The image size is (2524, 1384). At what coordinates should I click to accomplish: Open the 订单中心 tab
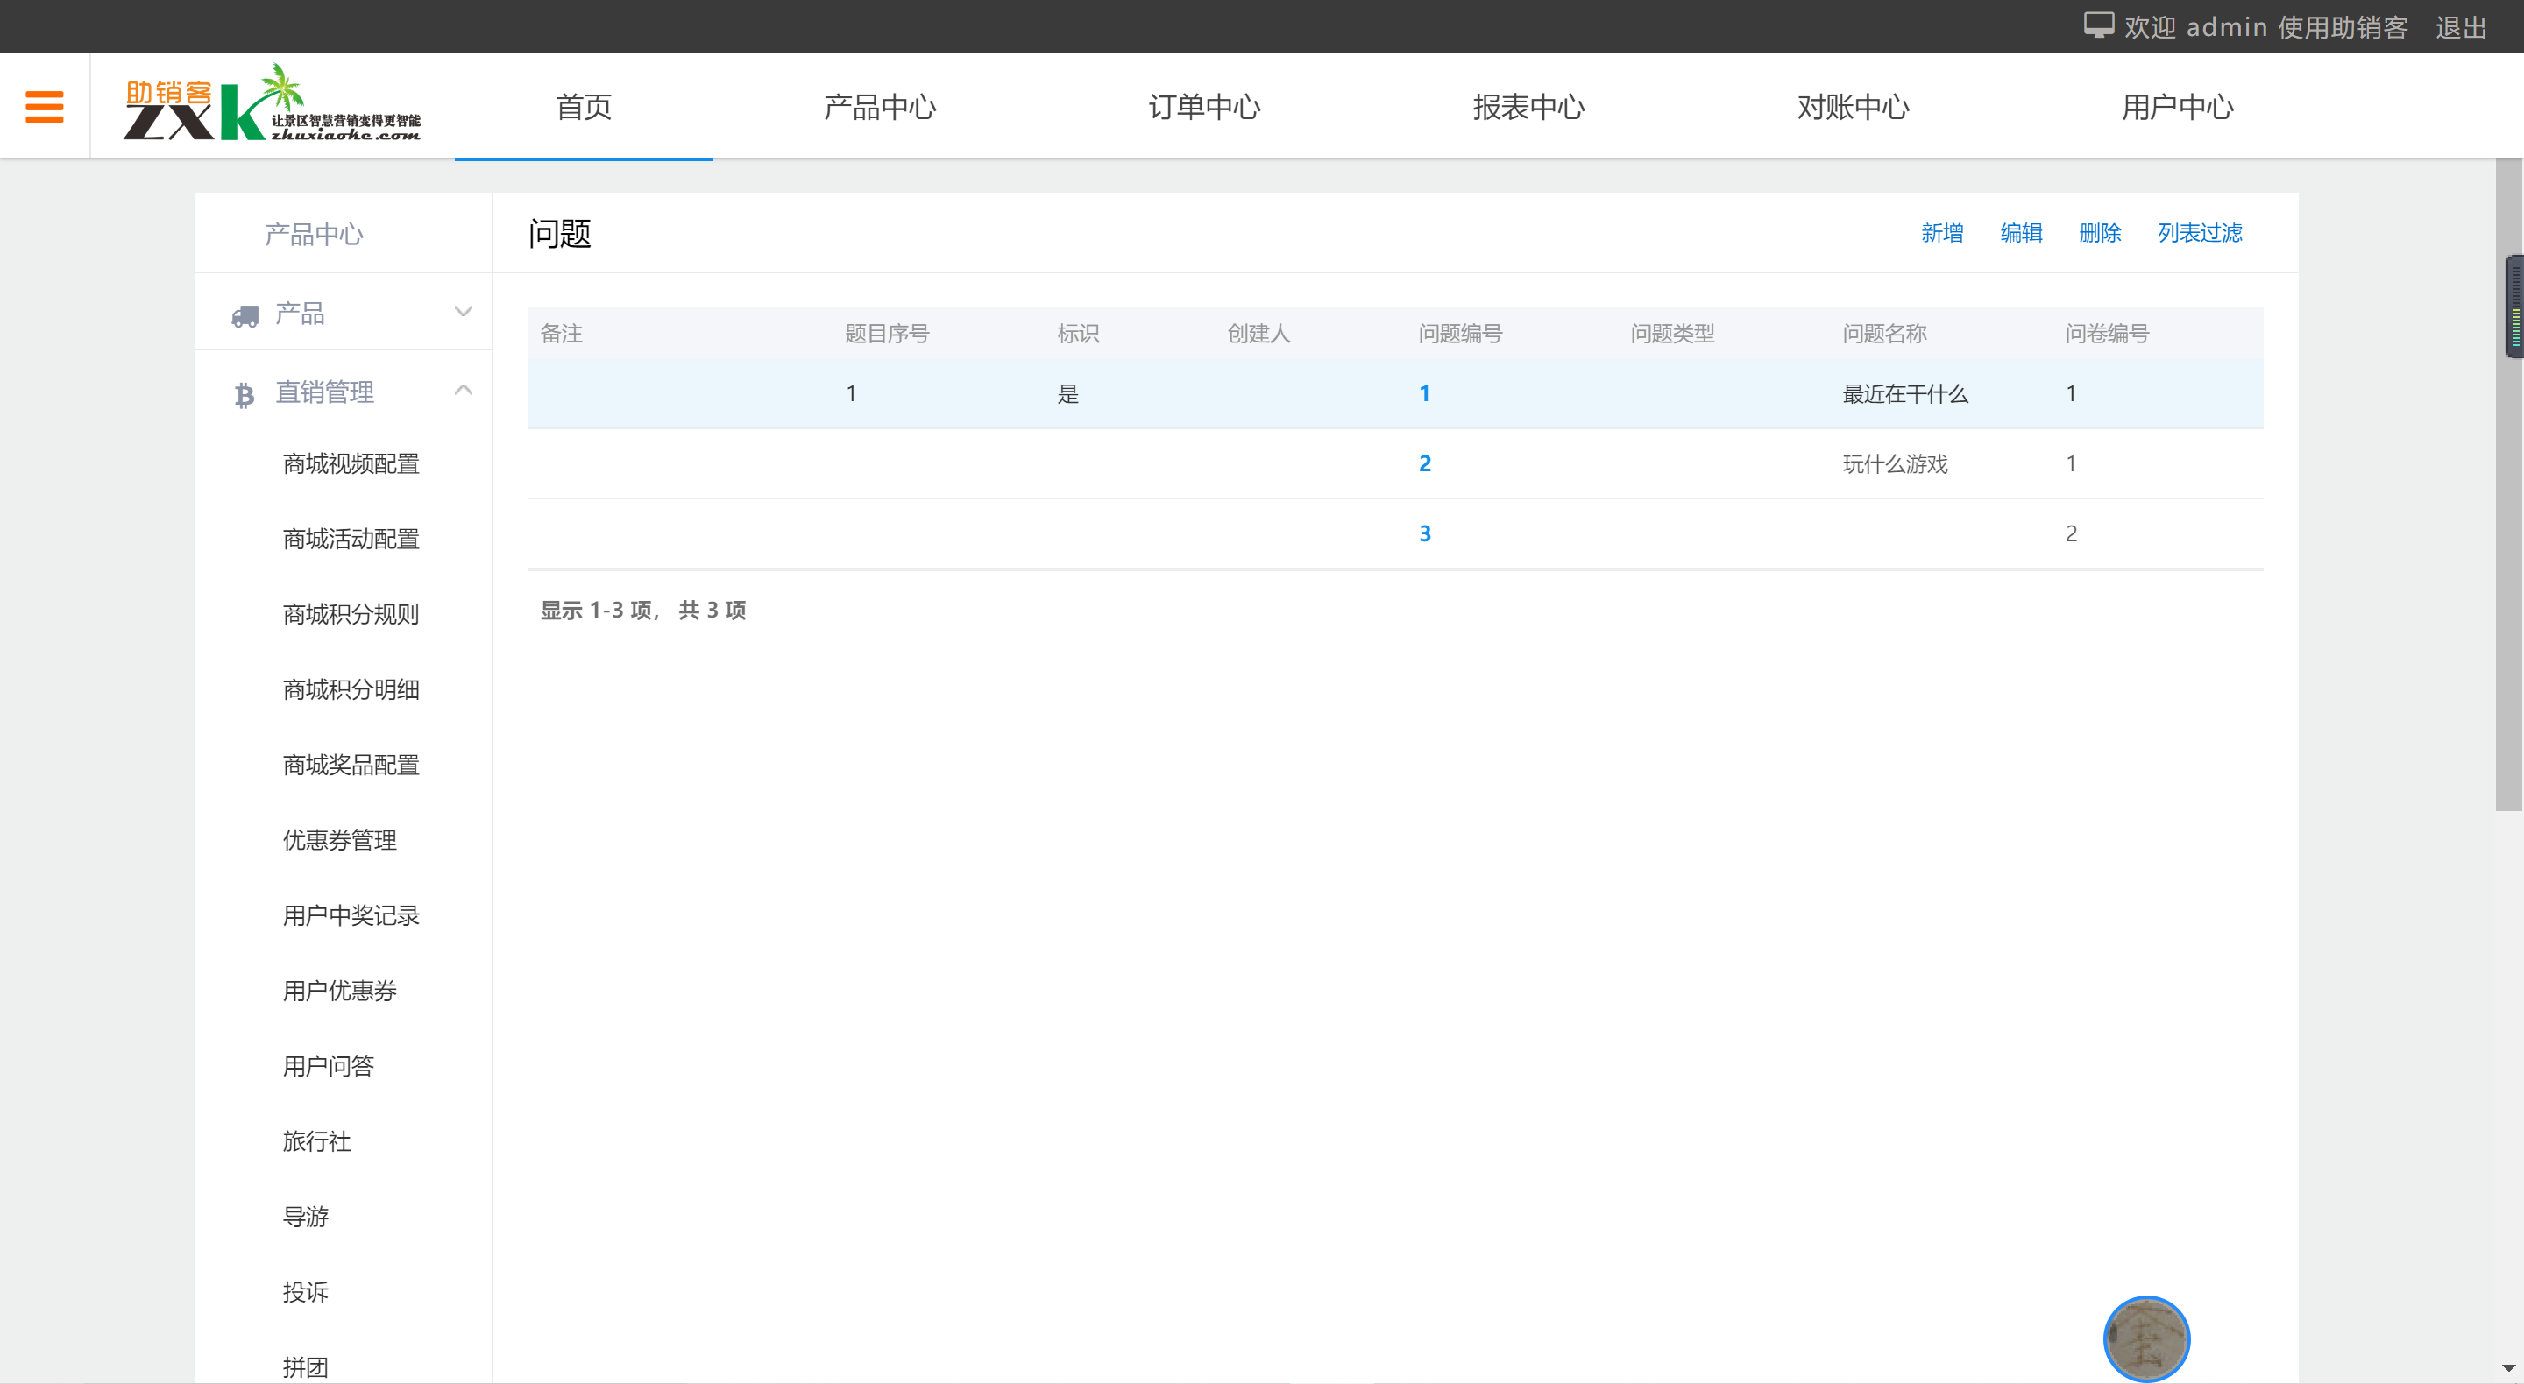pos(1204,108)
